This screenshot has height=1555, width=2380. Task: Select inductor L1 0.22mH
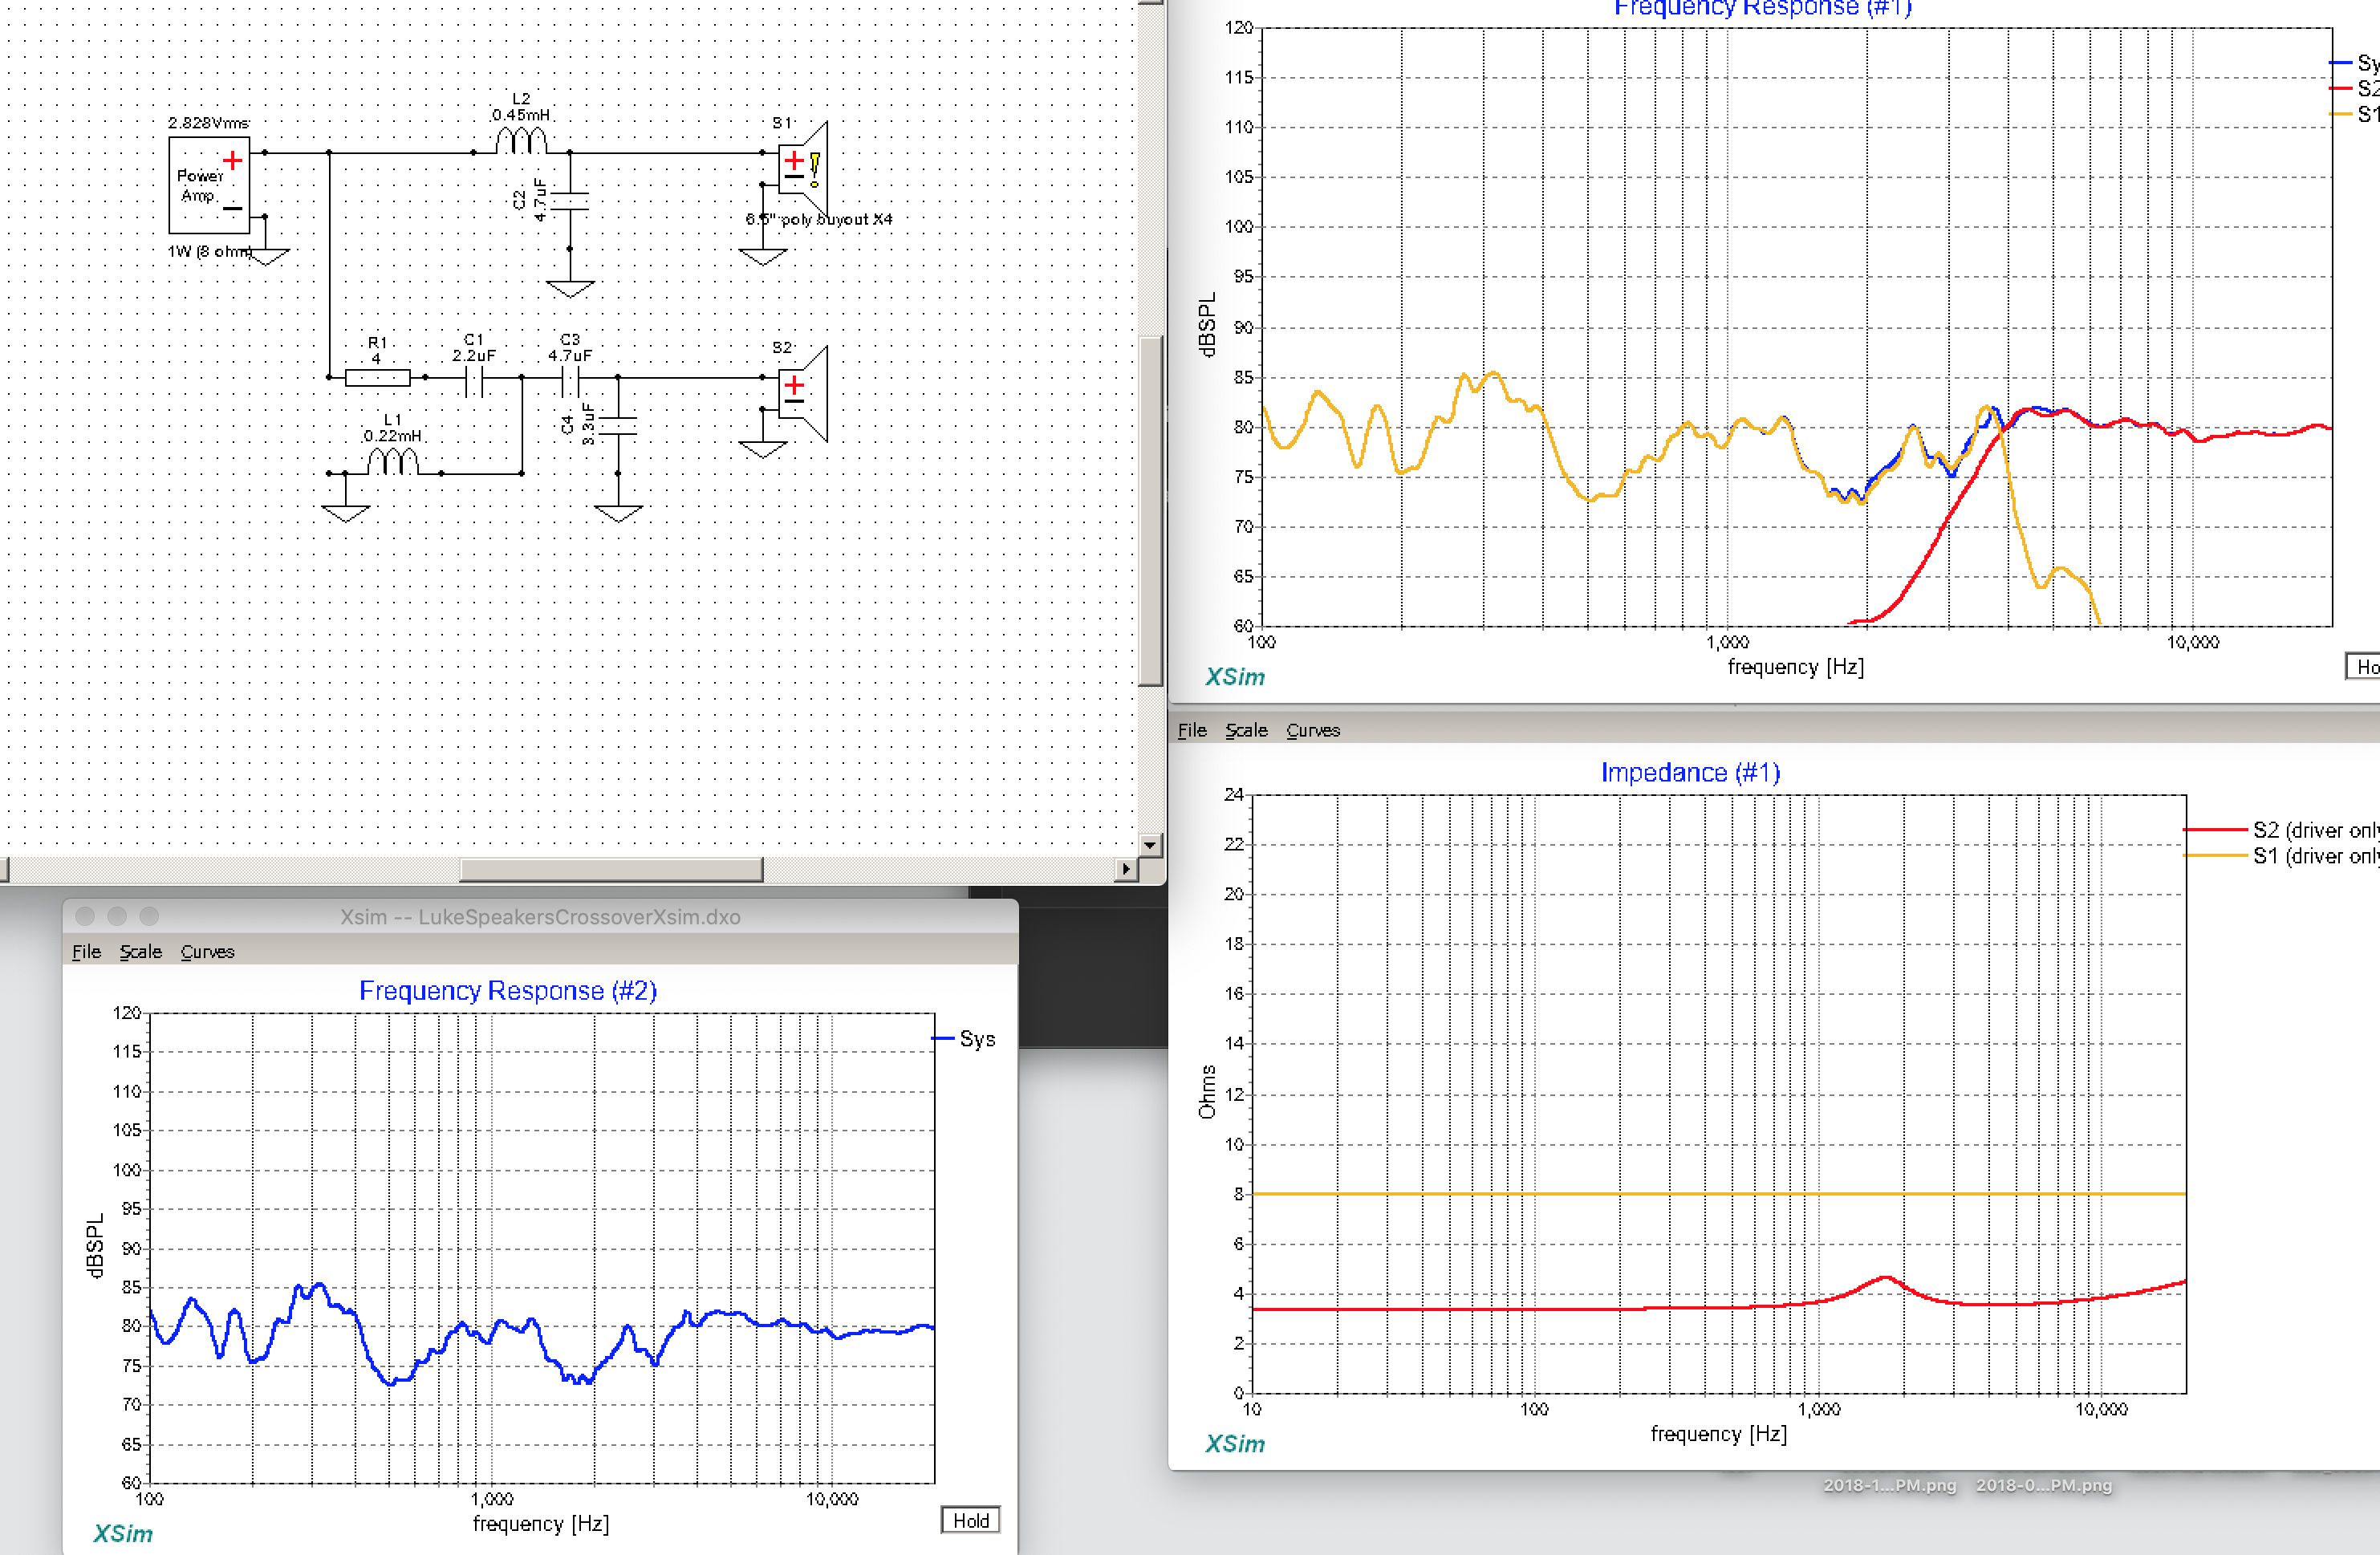point(393,461)
